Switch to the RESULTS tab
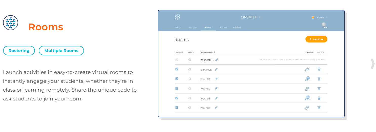This screenshot has height=132, width=376. (x=223, y=28)
